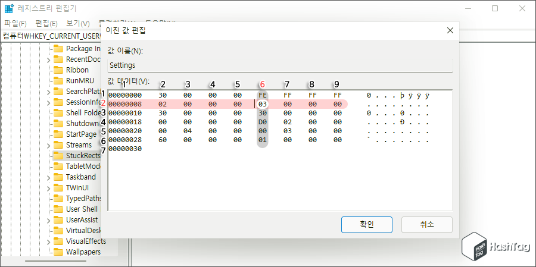536x267 pixels.
Task: Select the RecentDocs folder
Action: coord(83,59)
